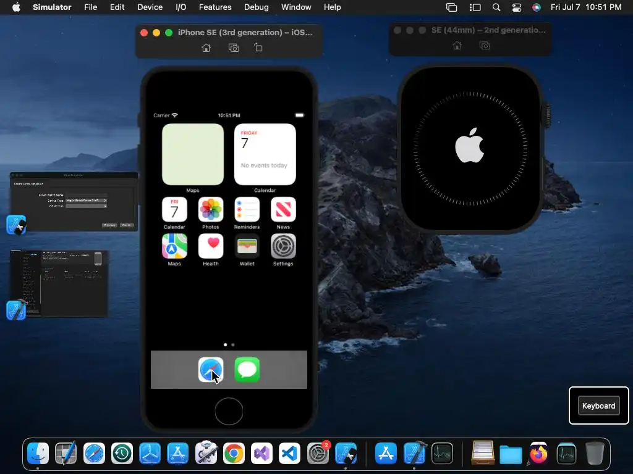Click the second home screen page dot

pyautogui.click(x=233, y=344)
